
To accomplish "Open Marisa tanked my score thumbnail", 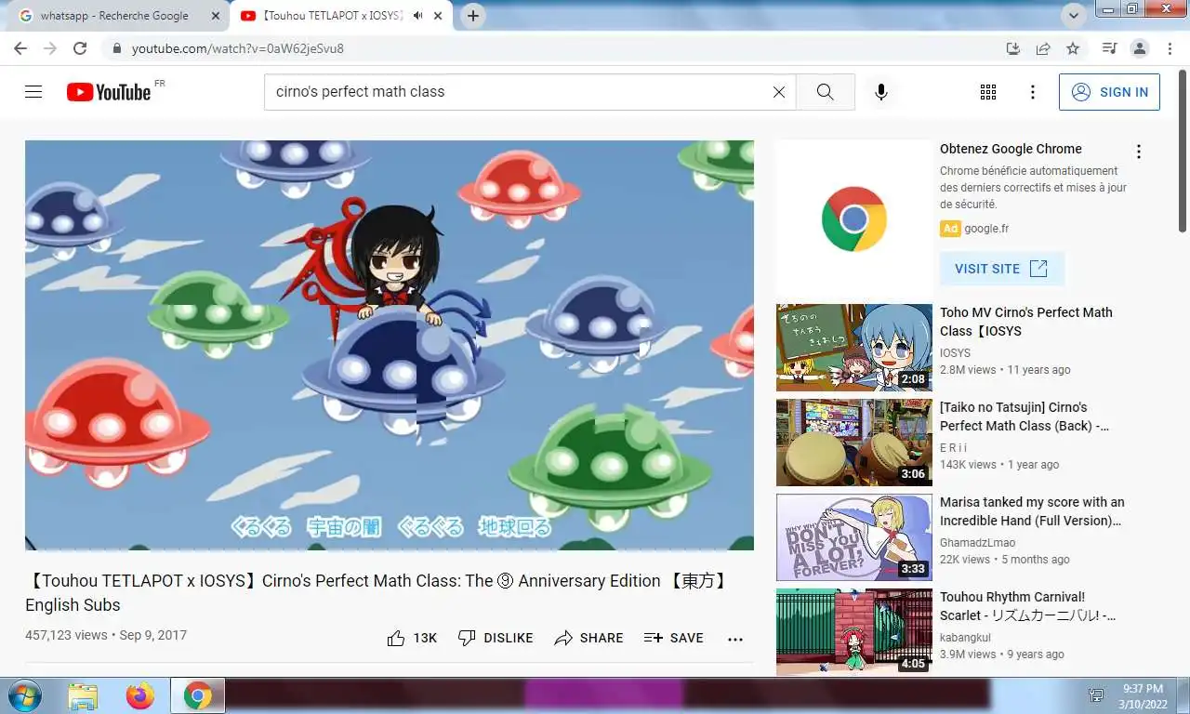I will coord(853,537).
